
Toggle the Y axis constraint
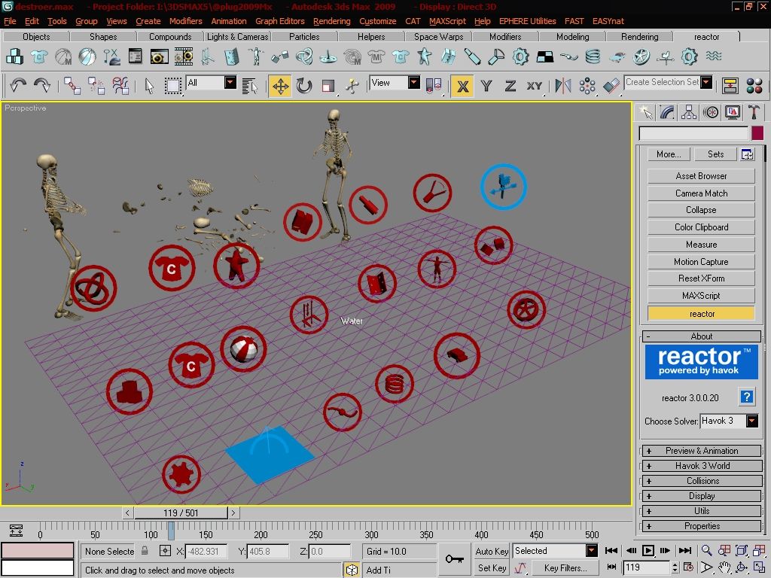click(x=486, y=86)
